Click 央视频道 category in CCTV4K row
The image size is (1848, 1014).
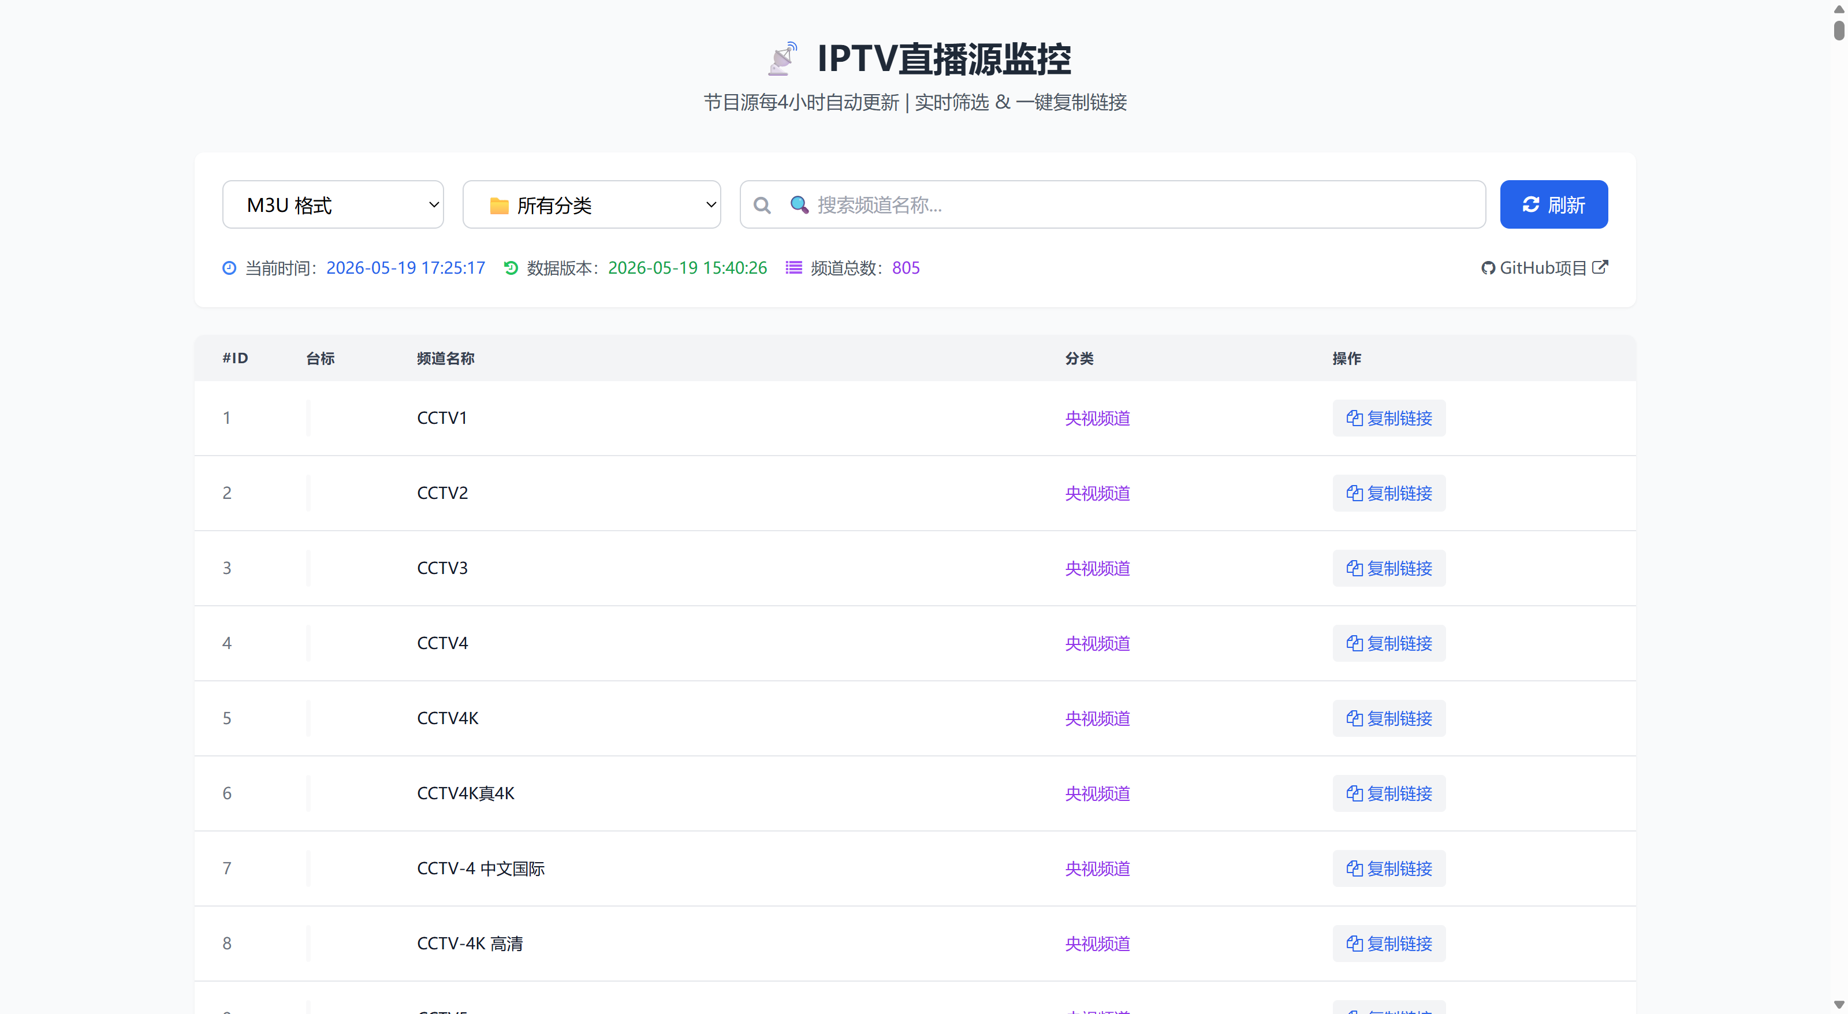[1098, 718]
